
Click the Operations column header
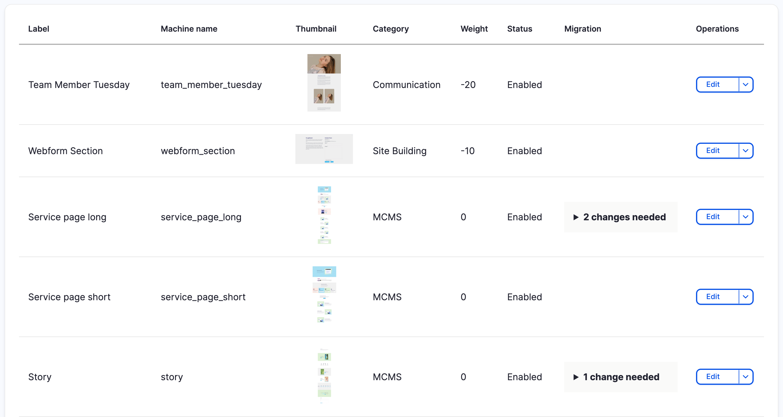[x=717, y=29]
